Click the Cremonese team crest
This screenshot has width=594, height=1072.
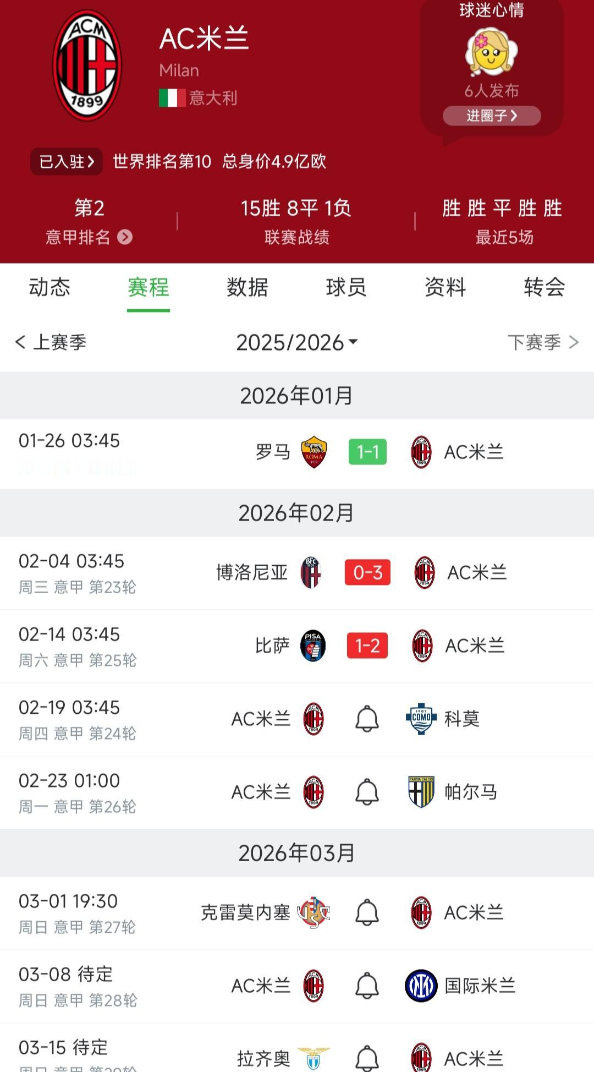coord(313,912)
